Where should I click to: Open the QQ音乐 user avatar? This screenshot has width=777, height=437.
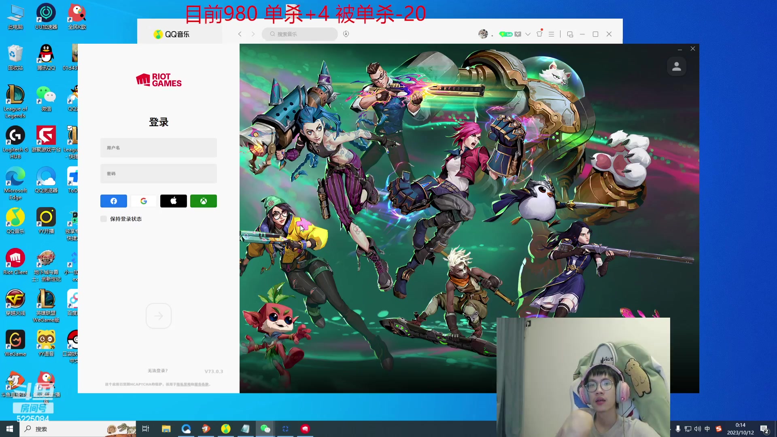click(483, 34)
